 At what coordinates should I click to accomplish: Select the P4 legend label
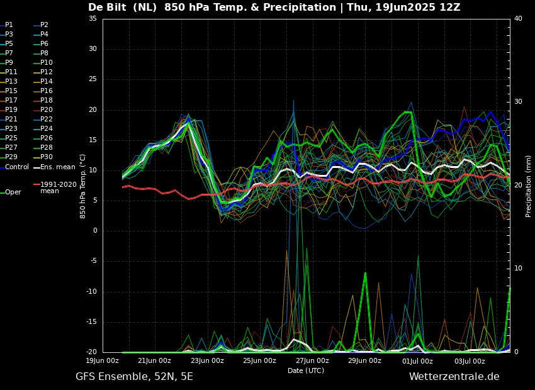[44, 35]
